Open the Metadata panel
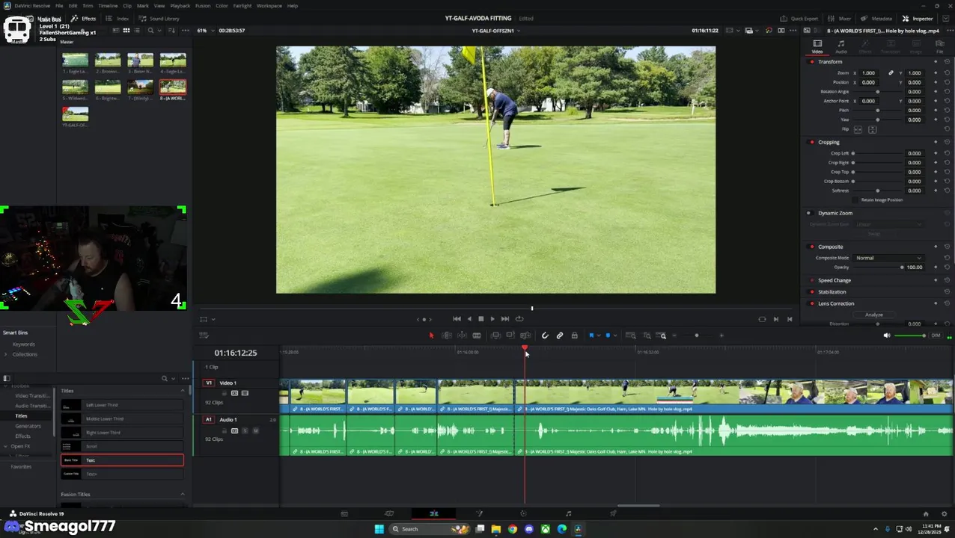Image resolution: width=955 pixels, height=538 pixels. 877,19
